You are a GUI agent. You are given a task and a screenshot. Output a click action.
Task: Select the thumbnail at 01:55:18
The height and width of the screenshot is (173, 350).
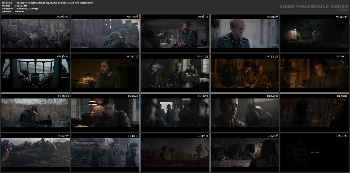tap(245, 152)
